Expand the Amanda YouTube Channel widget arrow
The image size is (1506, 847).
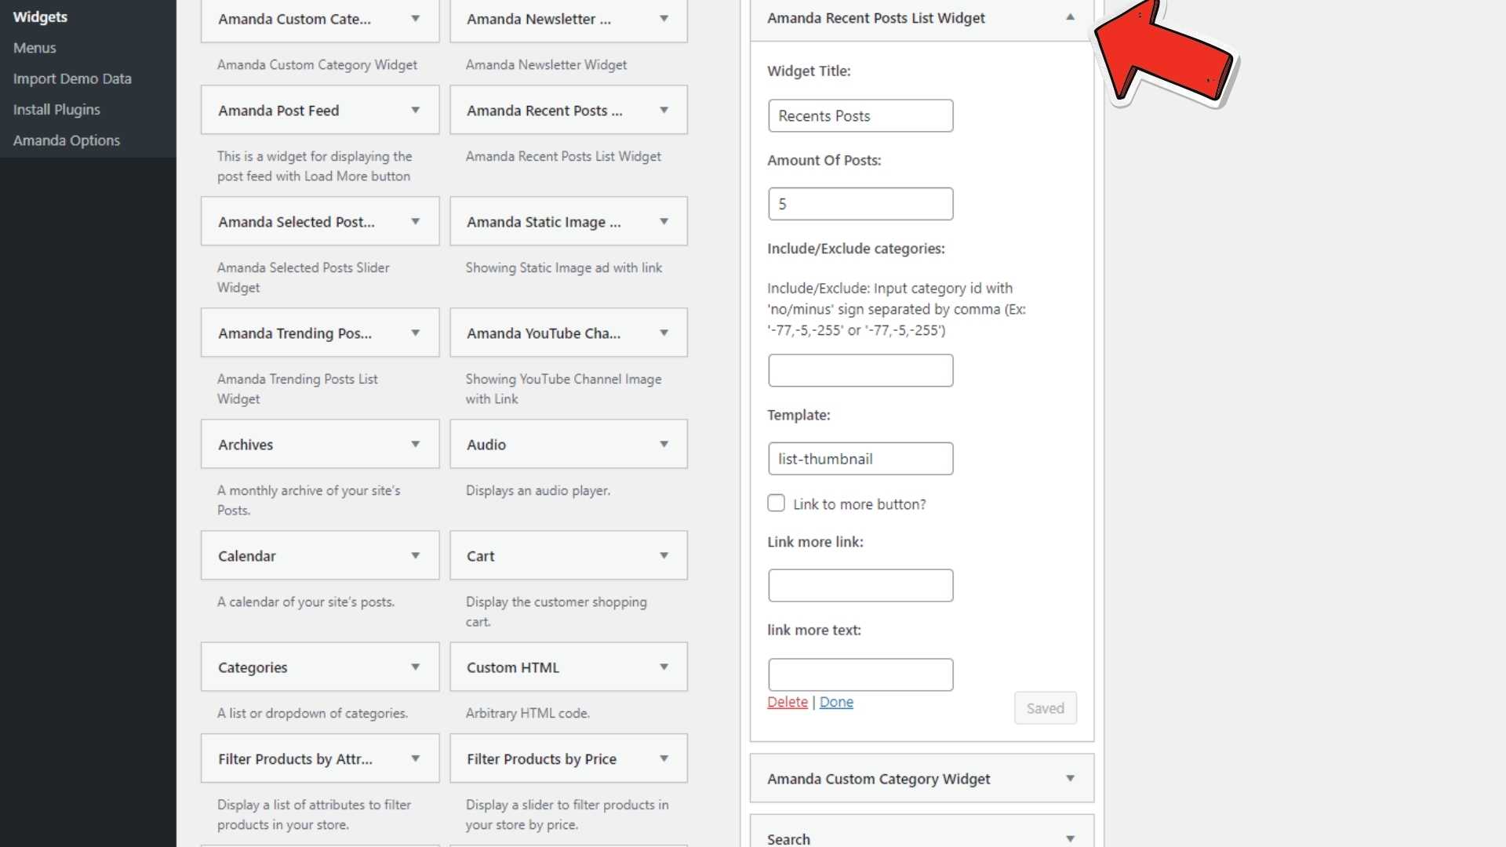[664, 333]
